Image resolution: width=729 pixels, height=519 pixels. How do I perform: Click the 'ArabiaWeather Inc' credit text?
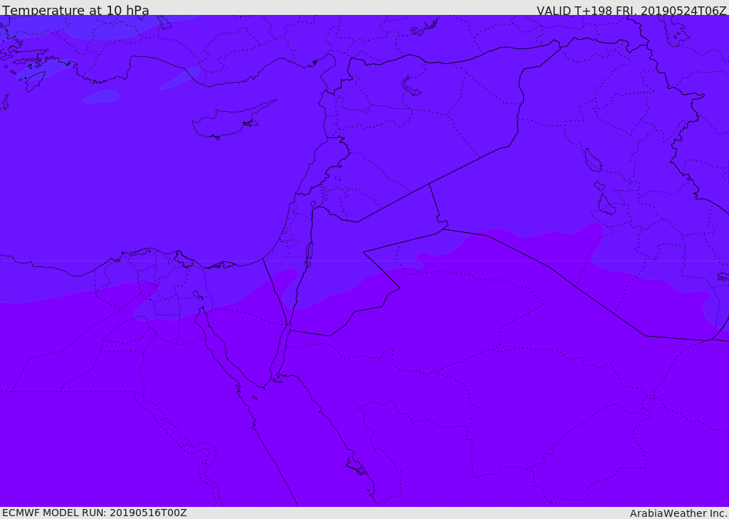678,513
